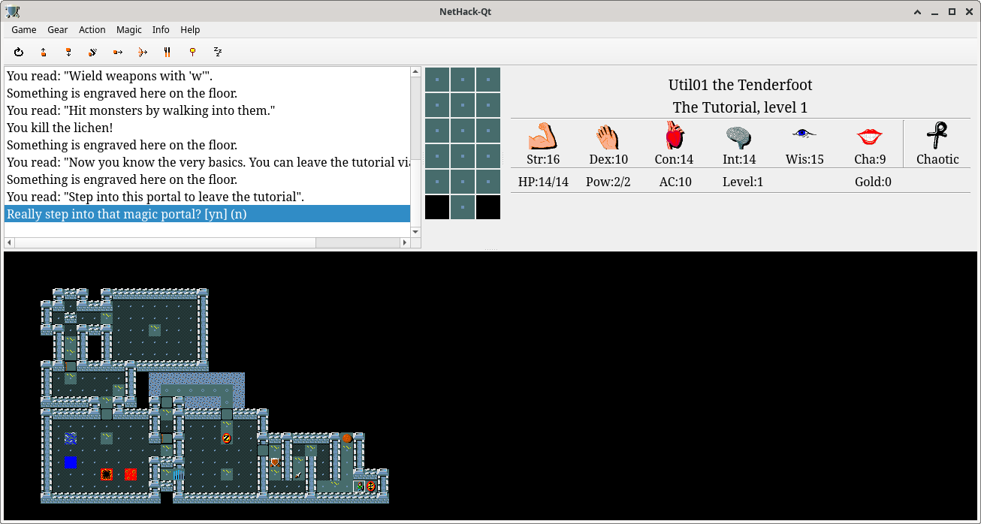Screen dimensions: 981x524
Task: Click the Charisma lips icon
Action: click(870, 137)
